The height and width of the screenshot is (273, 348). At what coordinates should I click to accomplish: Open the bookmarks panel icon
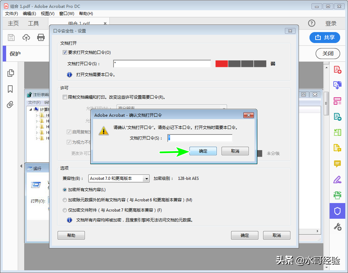click(10, 89)
